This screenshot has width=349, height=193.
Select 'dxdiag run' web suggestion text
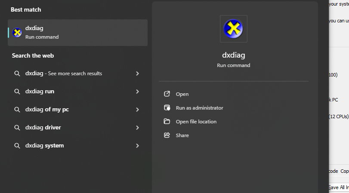[x=40, y=92]
